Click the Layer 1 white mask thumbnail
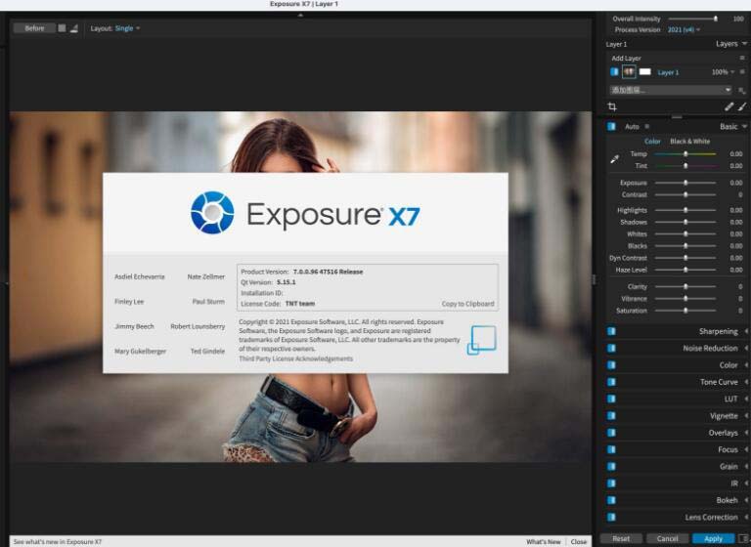The image size is (751, 547). click(645, 71)
